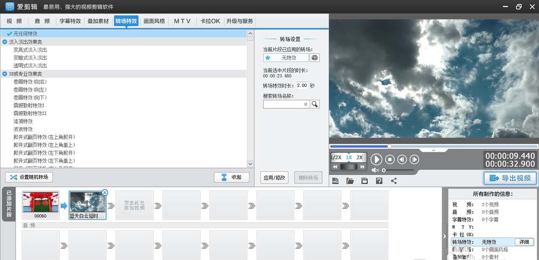Switch to the 叠加素材 tab

tap(98, 22)
